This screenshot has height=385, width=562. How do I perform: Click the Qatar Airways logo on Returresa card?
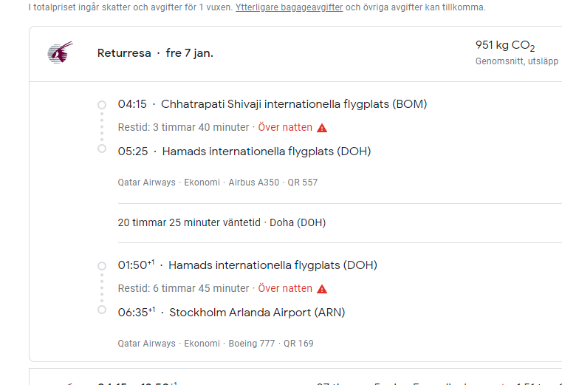point(60,52)
